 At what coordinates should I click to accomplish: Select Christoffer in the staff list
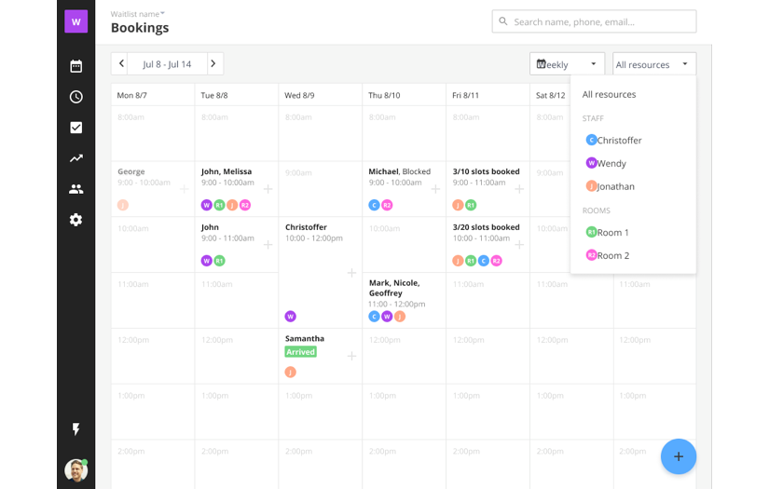tap(619, 141)
